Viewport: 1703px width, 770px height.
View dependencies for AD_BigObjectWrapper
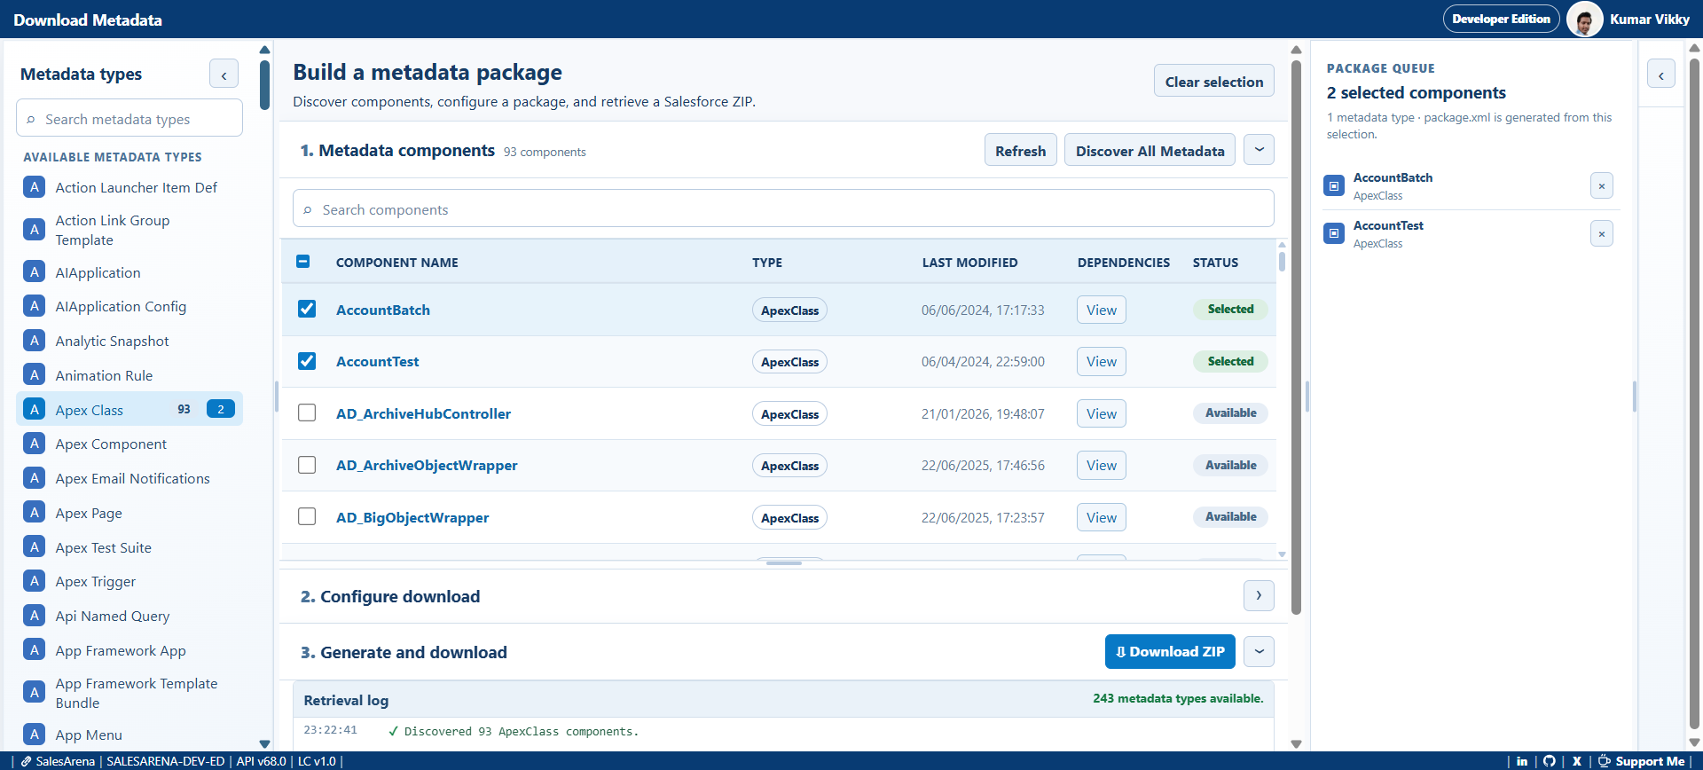pos(1101,517)
